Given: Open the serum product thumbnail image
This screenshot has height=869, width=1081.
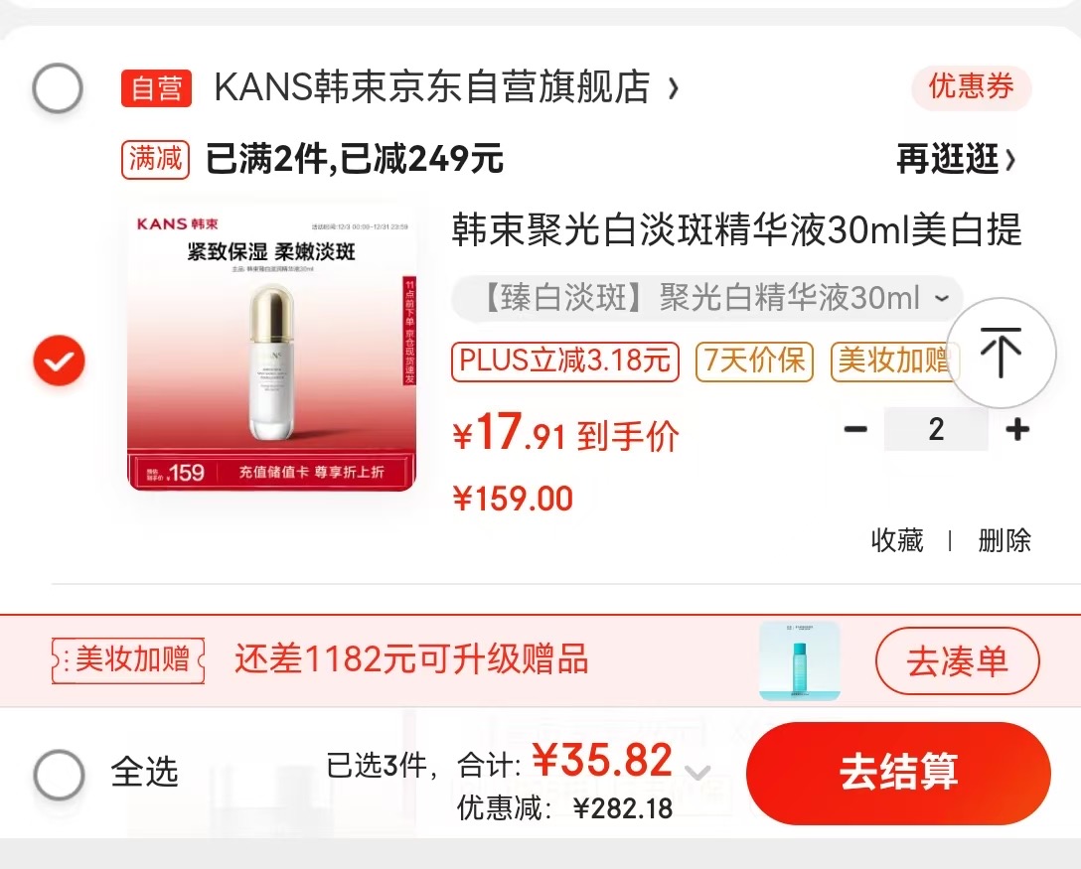Looking at the screenshot, I should pyautogui.click(x=272, y=350).
